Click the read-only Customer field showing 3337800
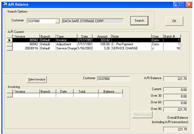 [114, 79]
